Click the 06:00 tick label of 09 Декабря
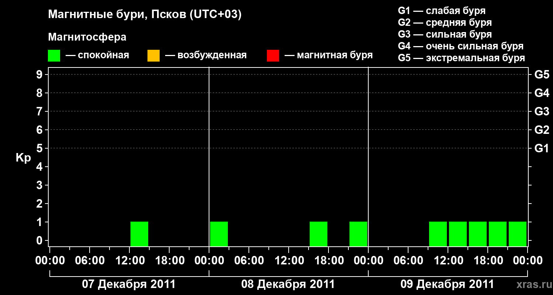The width and height of the screenshot is (553, 295). [x=408, y=260]
